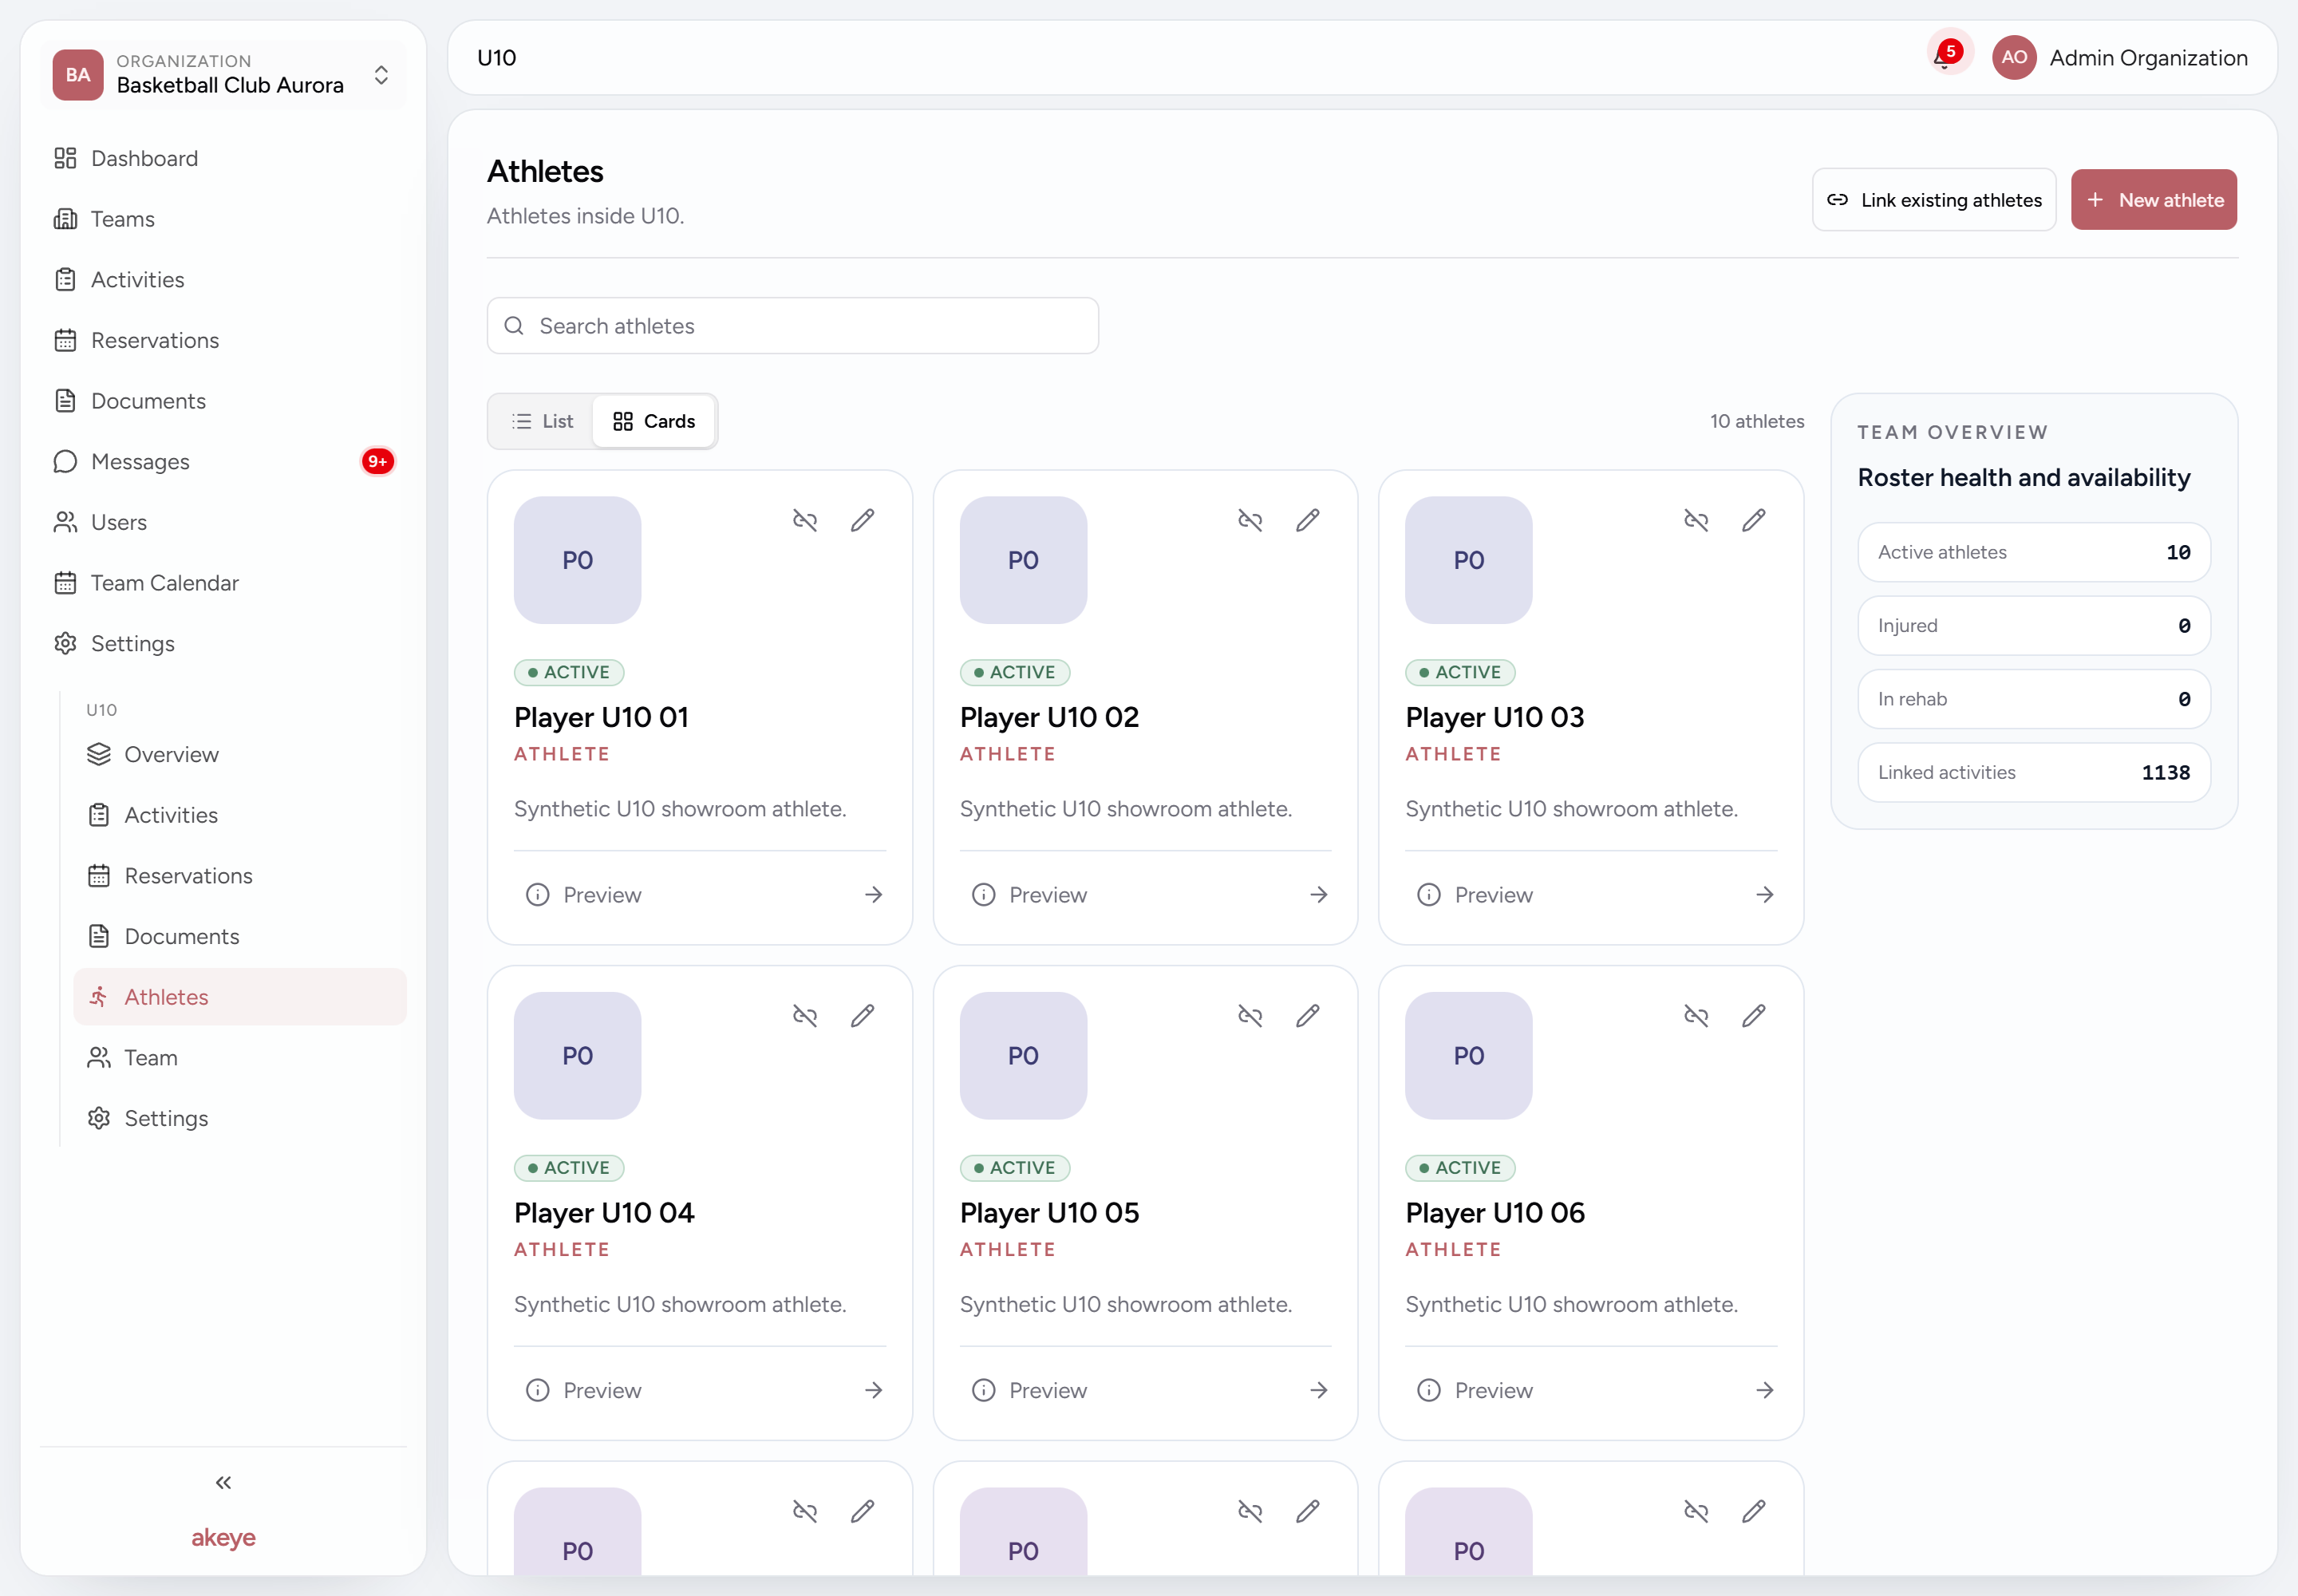Unlink Player U10 04 from team
The width and height of the screenshot is (2298, 1596).
(x=805, y=1016)
